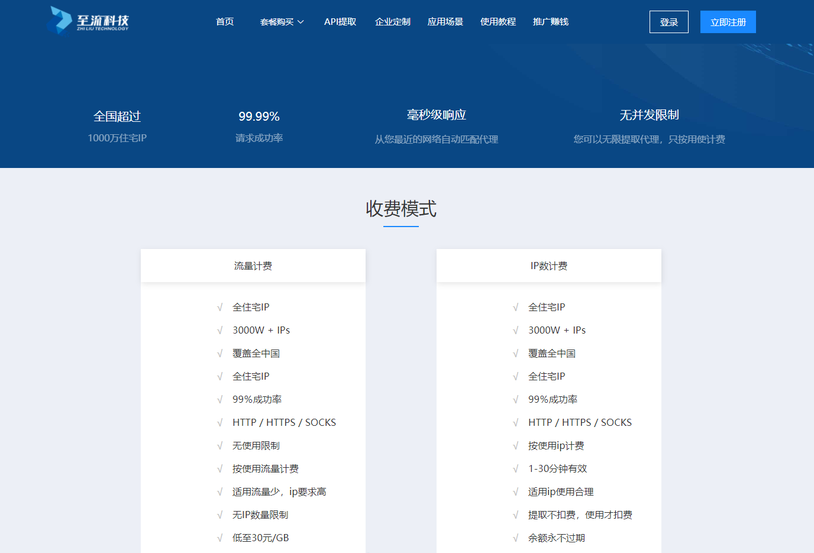The height and width of the screenshot is (553, 814).
Task: Select 企业定制 in the navigation bar
Action: coord(392,22)
